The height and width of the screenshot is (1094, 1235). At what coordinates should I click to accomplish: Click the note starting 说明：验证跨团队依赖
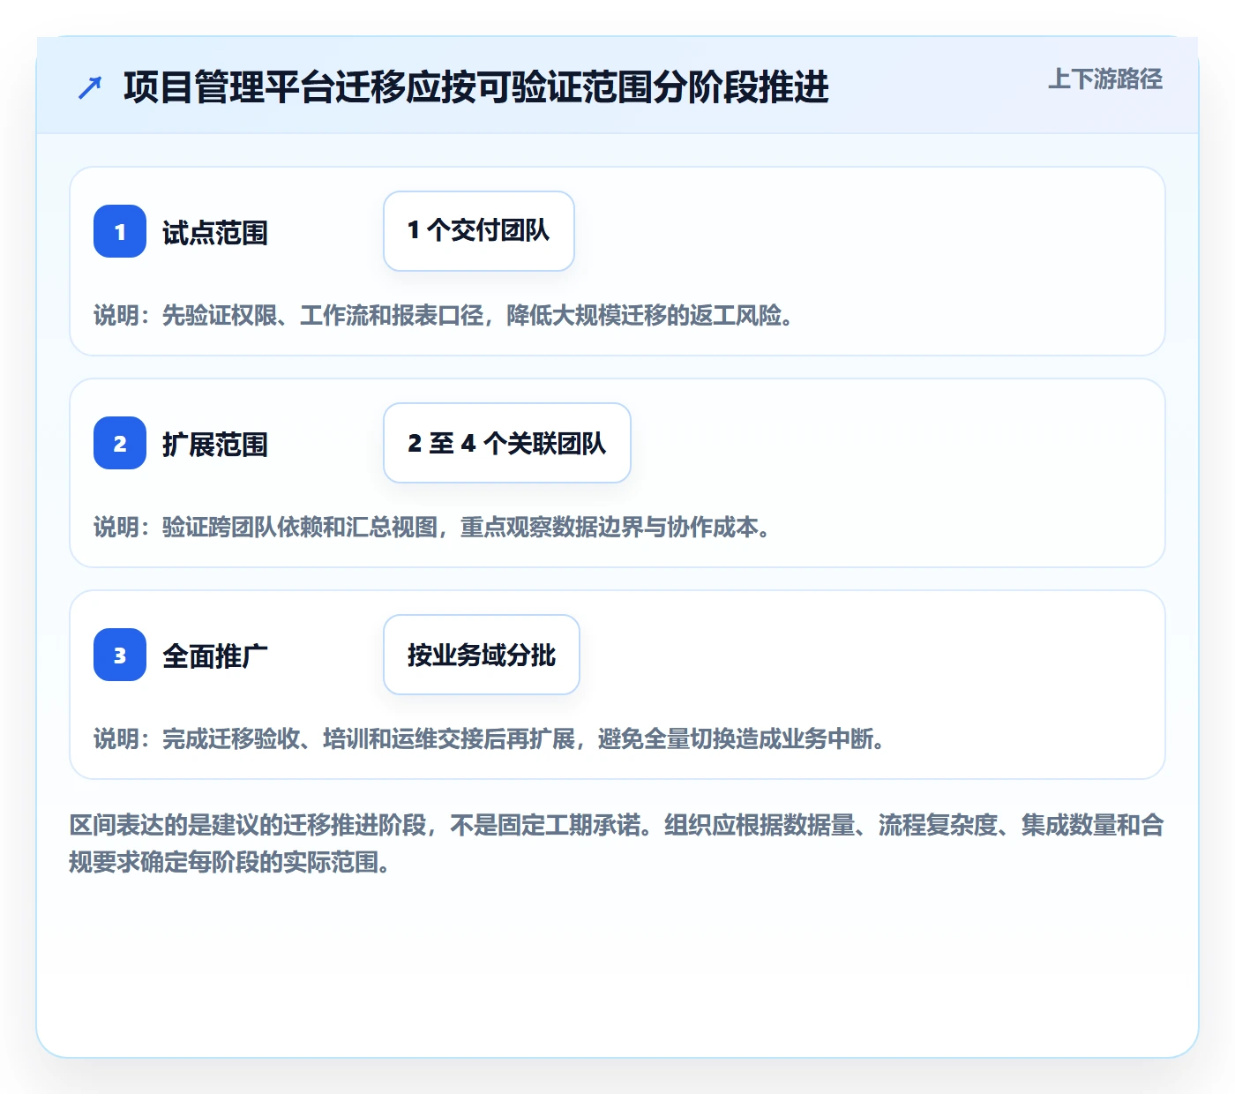[x=432, y=527]
